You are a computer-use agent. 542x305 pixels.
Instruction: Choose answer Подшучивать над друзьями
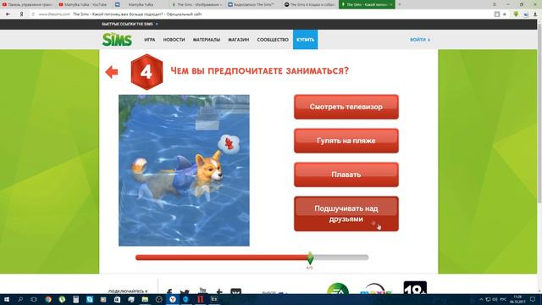pyautogui.click(x=346, y=213)
